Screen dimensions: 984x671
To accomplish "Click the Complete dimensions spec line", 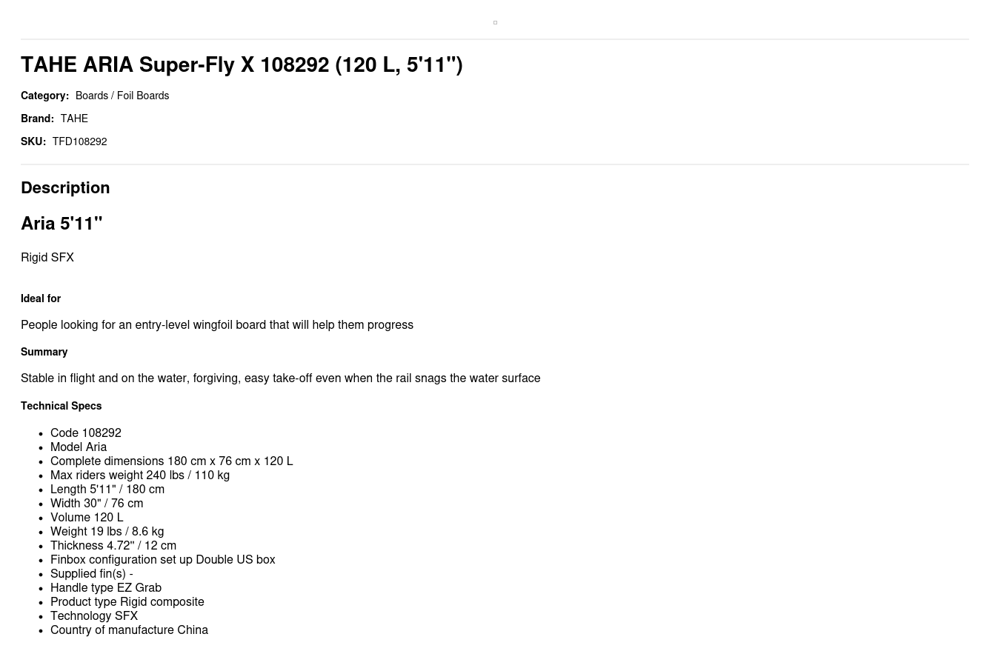I will coord(171,461).
